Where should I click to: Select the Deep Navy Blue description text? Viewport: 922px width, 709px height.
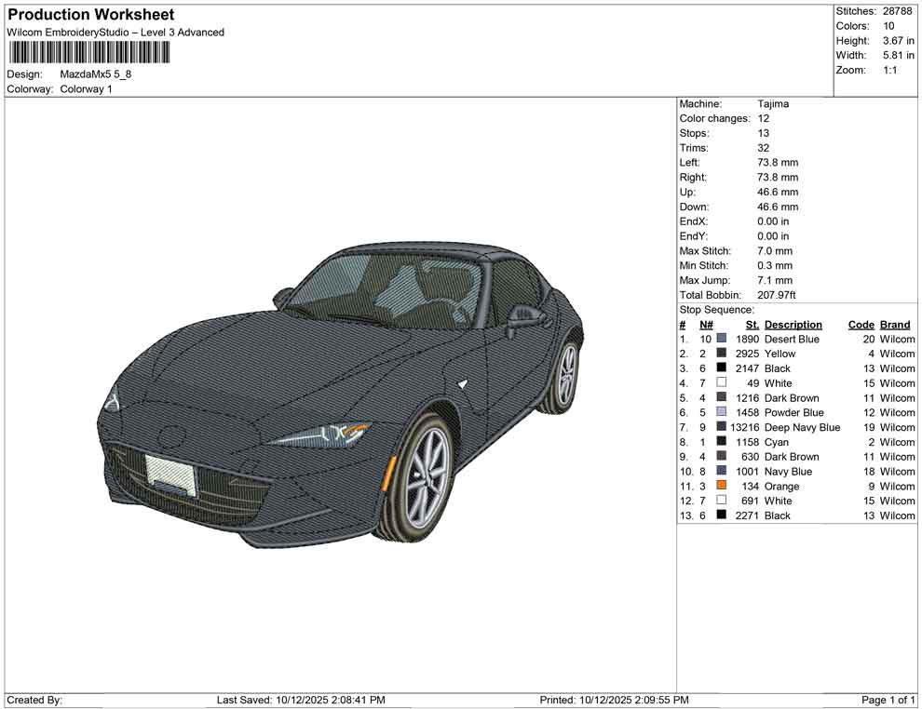pos(802,427)
